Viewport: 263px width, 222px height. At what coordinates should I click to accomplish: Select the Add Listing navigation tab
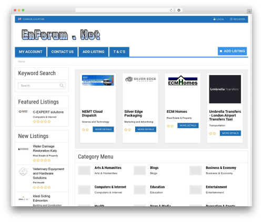click(94, 52)
